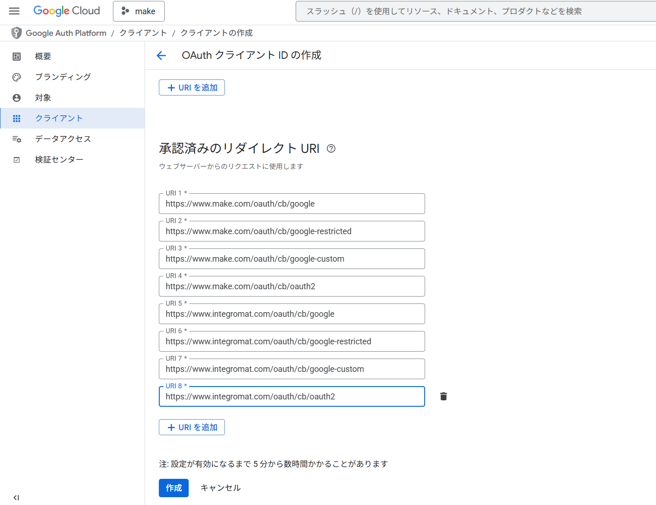The image size is (656, 505).
Task: Open the main hamburger navigation menu
Action: pyautogui.click(x=14, y=11)
